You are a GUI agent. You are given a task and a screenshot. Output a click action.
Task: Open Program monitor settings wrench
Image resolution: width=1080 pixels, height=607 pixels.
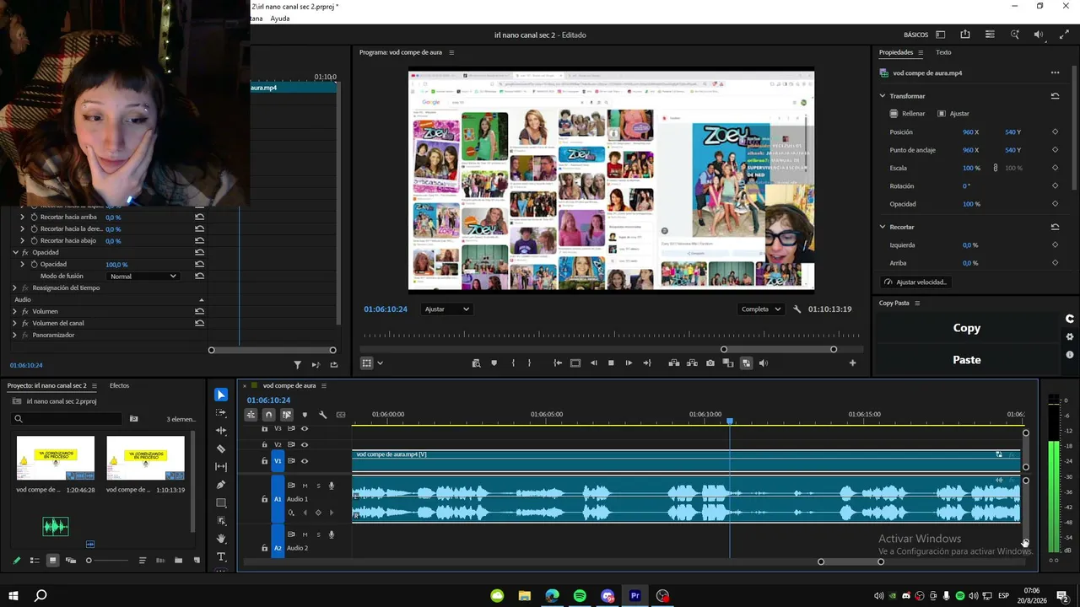797,309
